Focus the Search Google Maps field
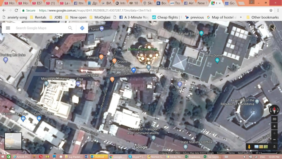The height and width of the screenshot is (159, 282). tap(41, 28)
